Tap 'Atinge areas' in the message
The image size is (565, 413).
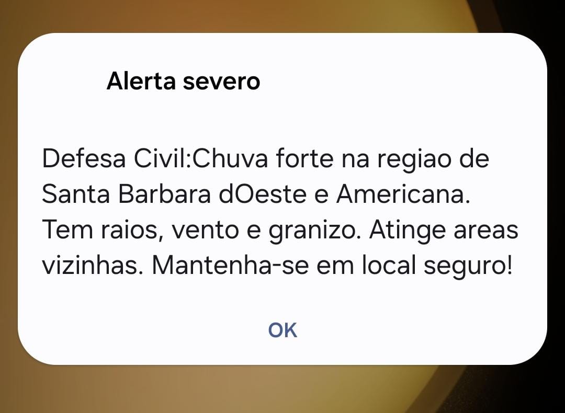444,230
